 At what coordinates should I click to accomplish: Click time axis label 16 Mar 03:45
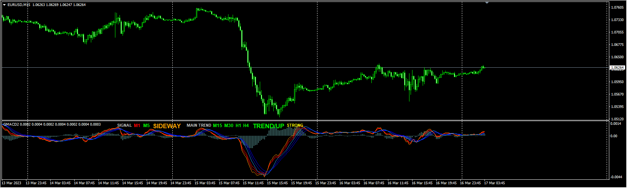[x=350, y=183]
